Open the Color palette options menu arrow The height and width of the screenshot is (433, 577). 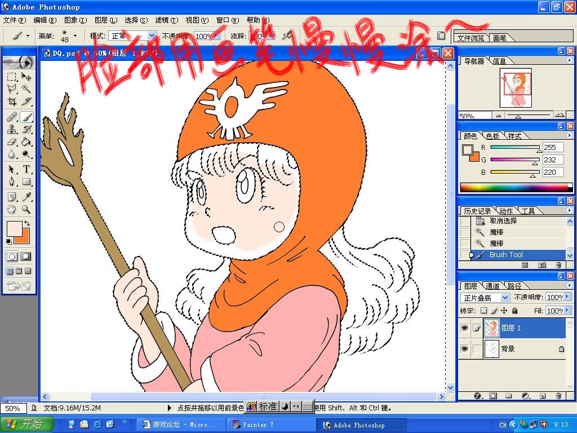pyautogui.click(x=570, y=135)
